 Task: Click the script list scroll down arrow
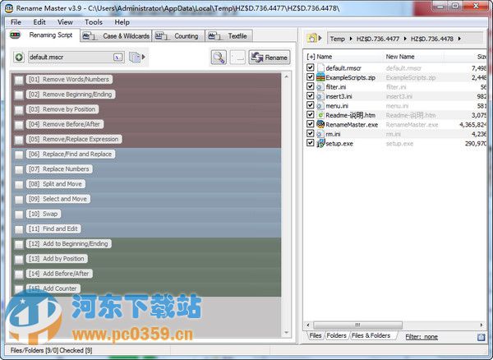[x=286, y=333]
